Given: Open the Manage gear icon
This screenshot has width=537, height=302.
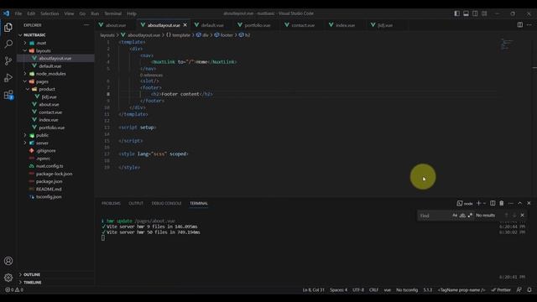Looking at the screenshot, I should pyautogui.click(x=8, y=278).
